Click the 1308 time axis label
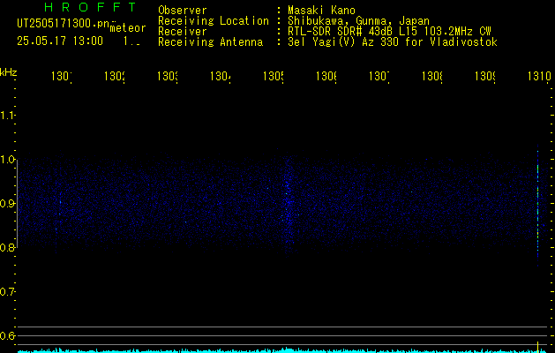 pyautogui.click(x=432, y=77)
